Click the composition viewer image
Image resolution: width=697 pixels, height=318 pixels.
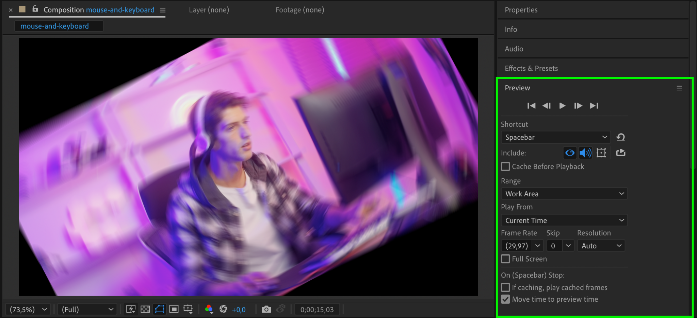248,166
